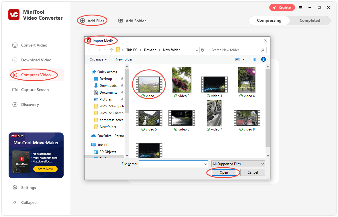
Task: Expand the address bar history dropdown
Action: [x=196, y=50]
